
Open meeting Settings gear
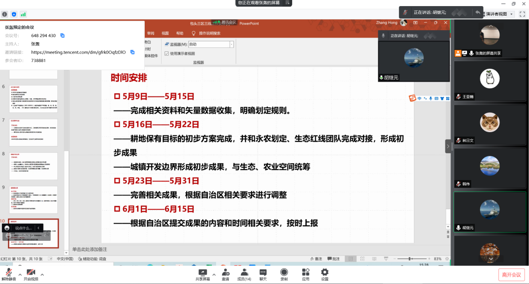tap(325, 273)
